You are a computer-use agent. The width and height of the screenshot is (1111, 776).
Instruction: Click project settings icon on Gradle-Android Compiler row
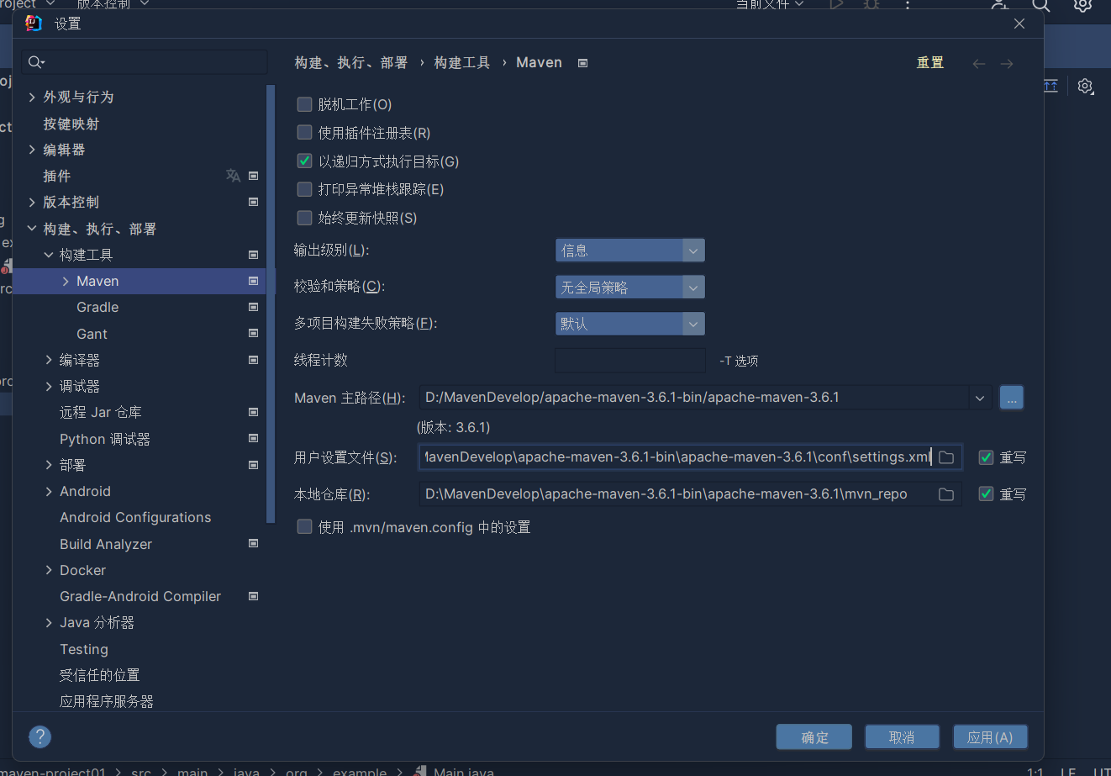[x=253, y=596]
